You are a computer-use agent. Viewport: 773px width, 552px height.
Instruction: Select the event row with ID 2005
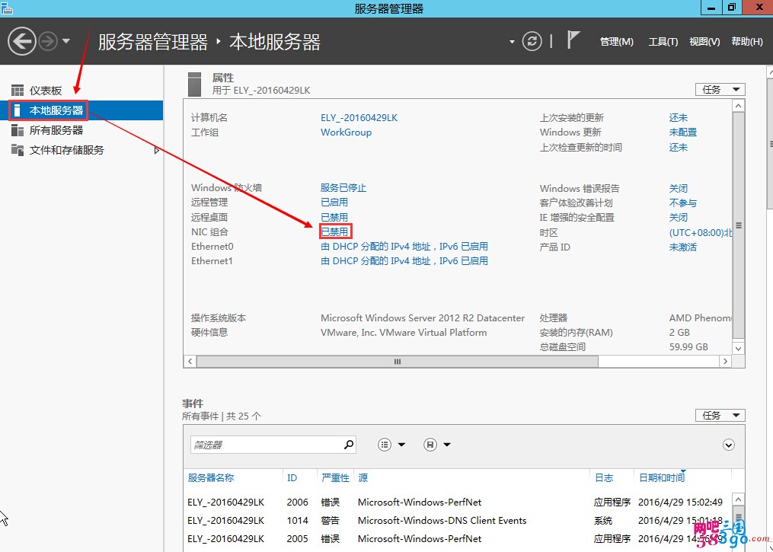click(x=456, y=539)
